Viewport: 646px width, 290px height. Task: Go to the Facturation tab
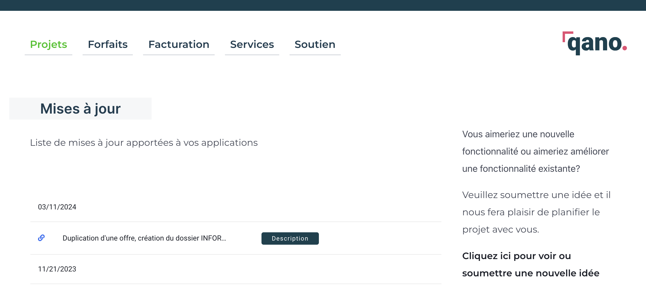tap(179, 44)
